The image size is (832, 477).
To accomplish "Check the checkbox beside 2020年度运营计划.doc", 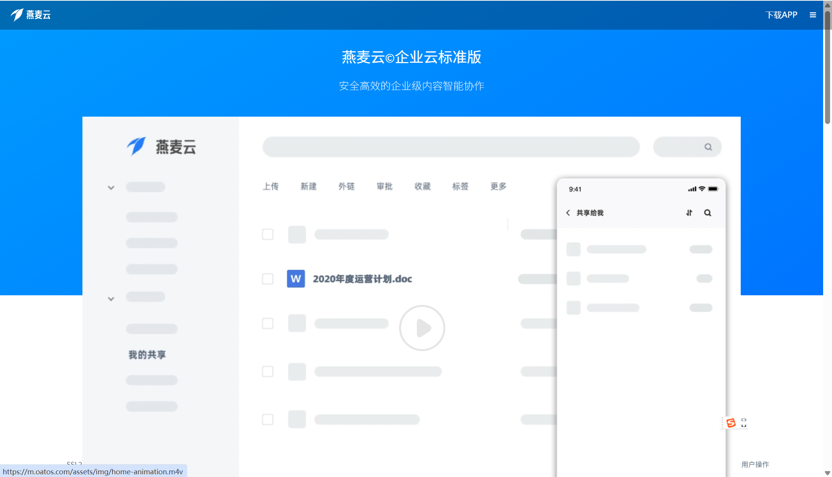I will 268,279.
